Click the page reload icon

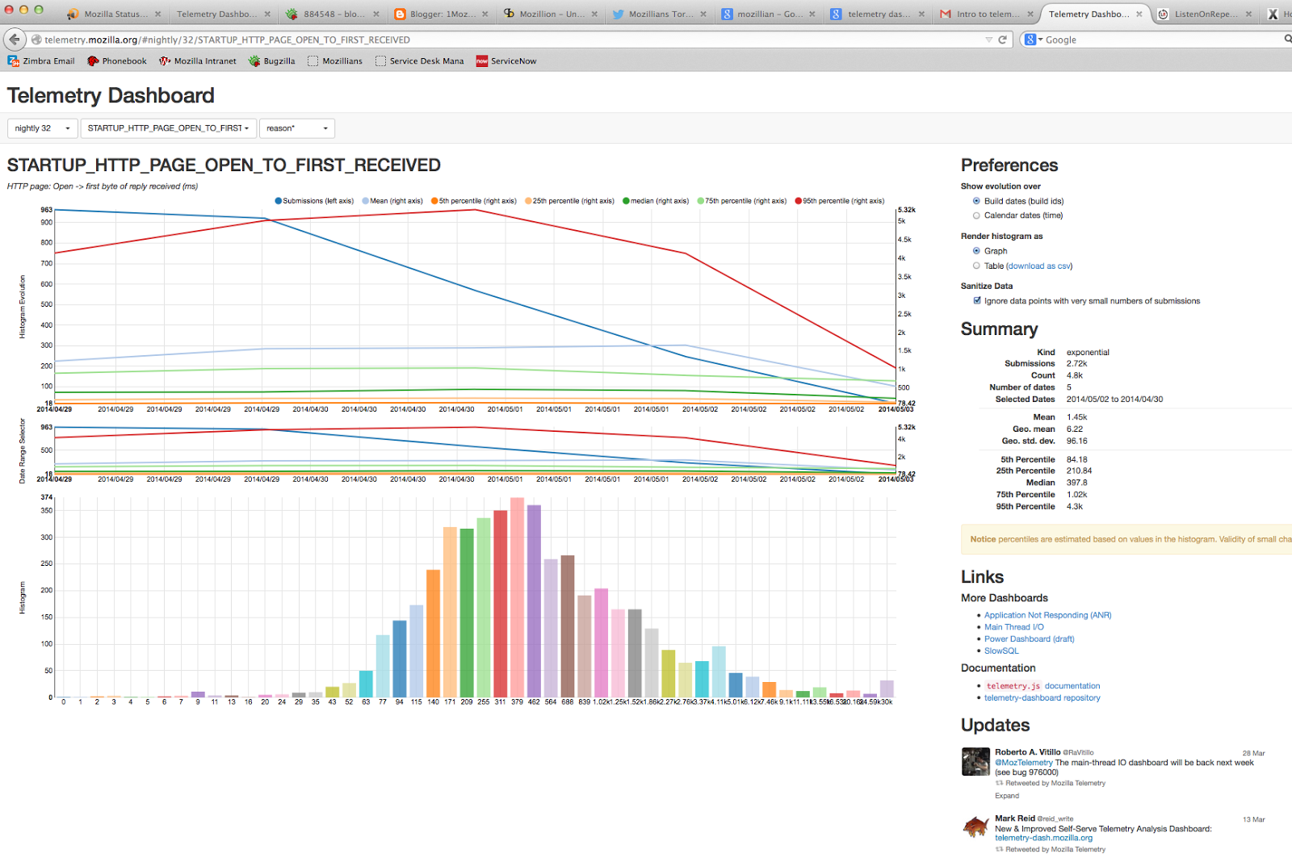[x=1001, y=39]
